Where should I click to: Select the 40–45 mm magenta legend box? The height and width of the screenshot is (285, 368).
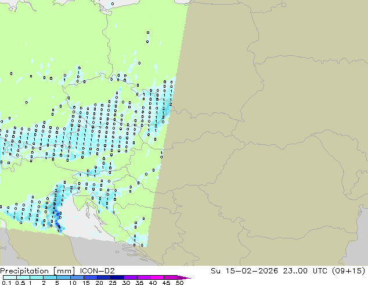pyautogui.click(x=157, y=277)
